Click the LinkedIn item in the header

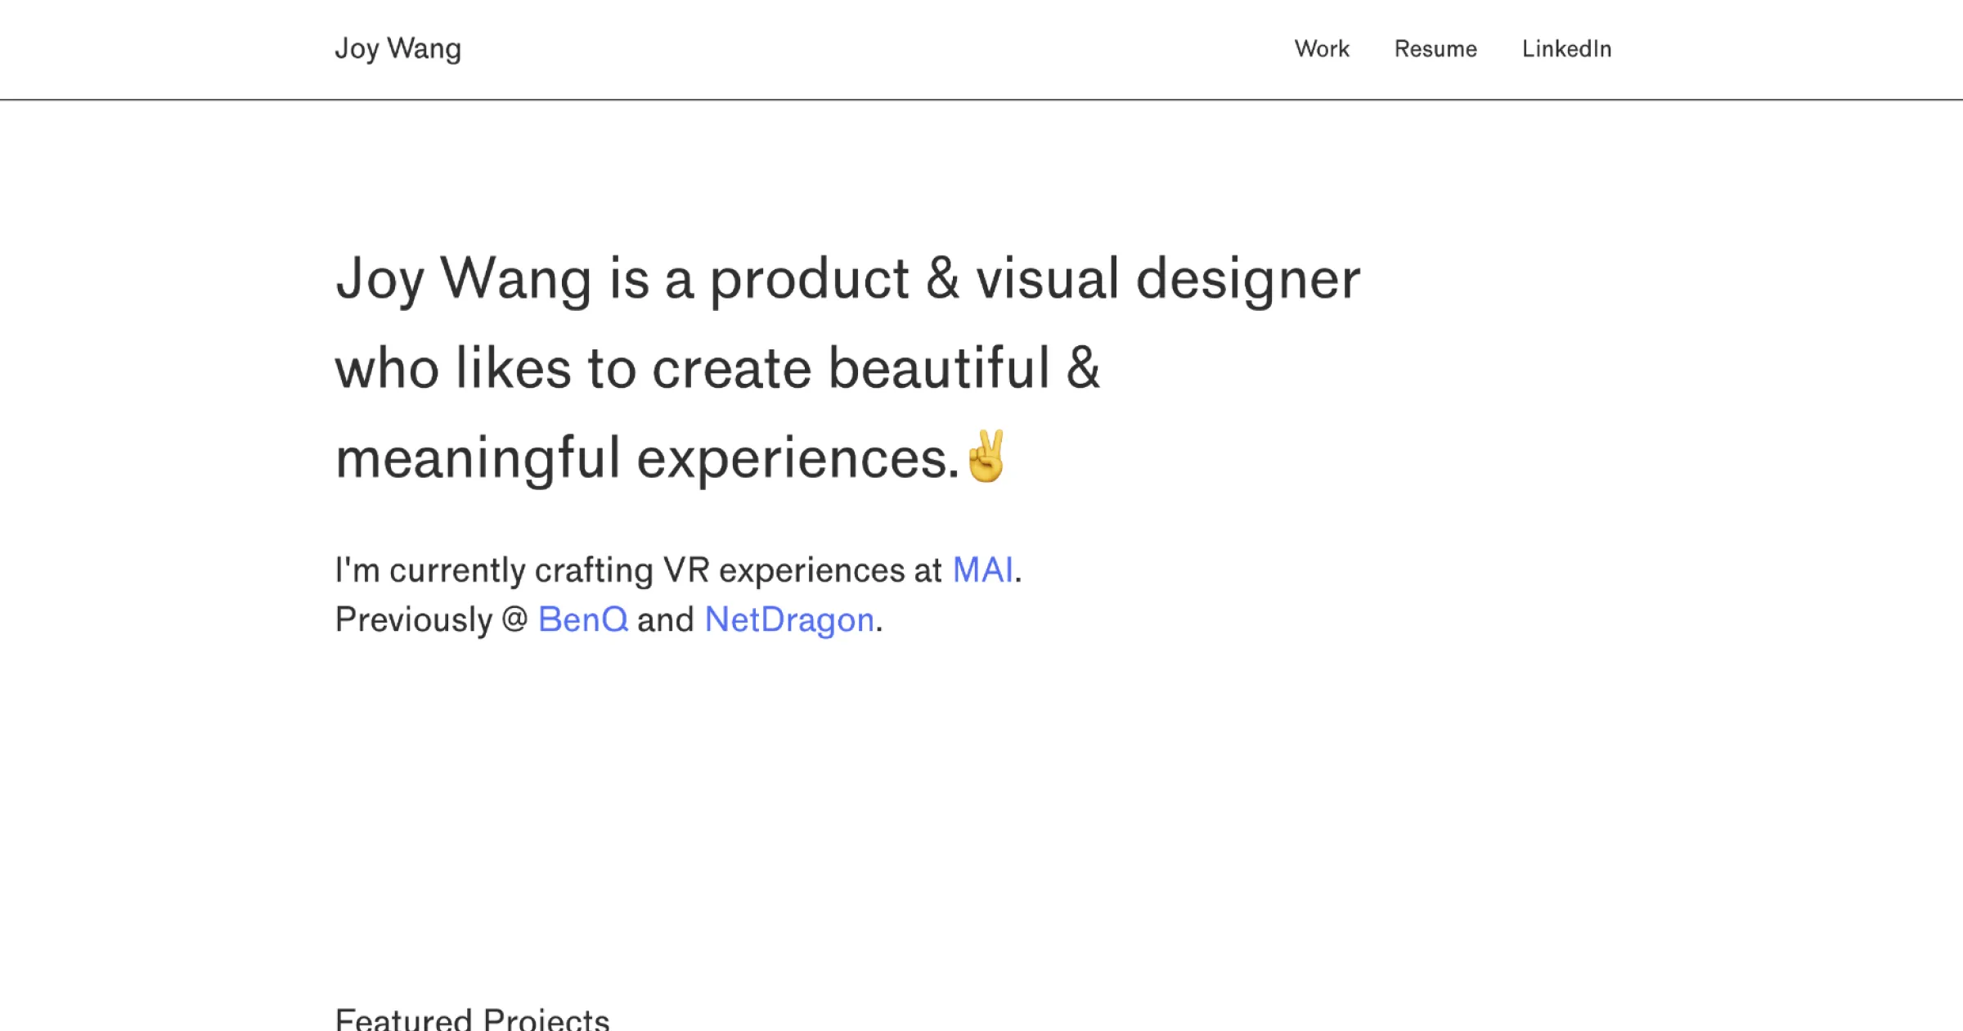[1567, 49]
